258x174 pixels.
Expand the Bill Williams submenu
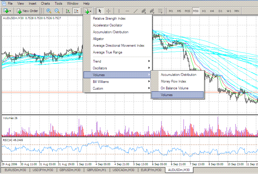click(x=117, y=82)
